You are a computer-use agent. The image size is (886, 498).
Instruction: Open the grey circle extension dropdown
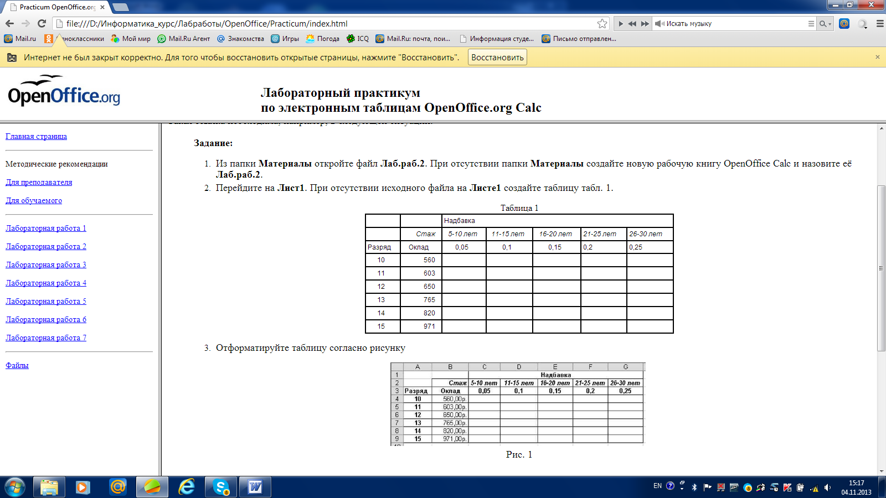[x=863, y=24]
